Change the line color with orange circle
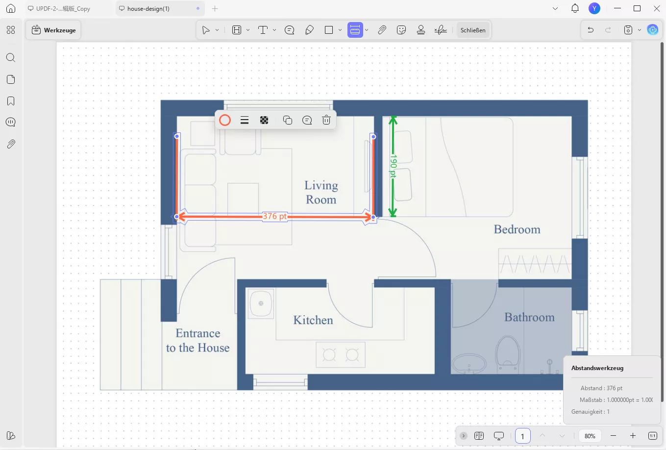This screenshot has height=450, width=666. tap(225, 120)
